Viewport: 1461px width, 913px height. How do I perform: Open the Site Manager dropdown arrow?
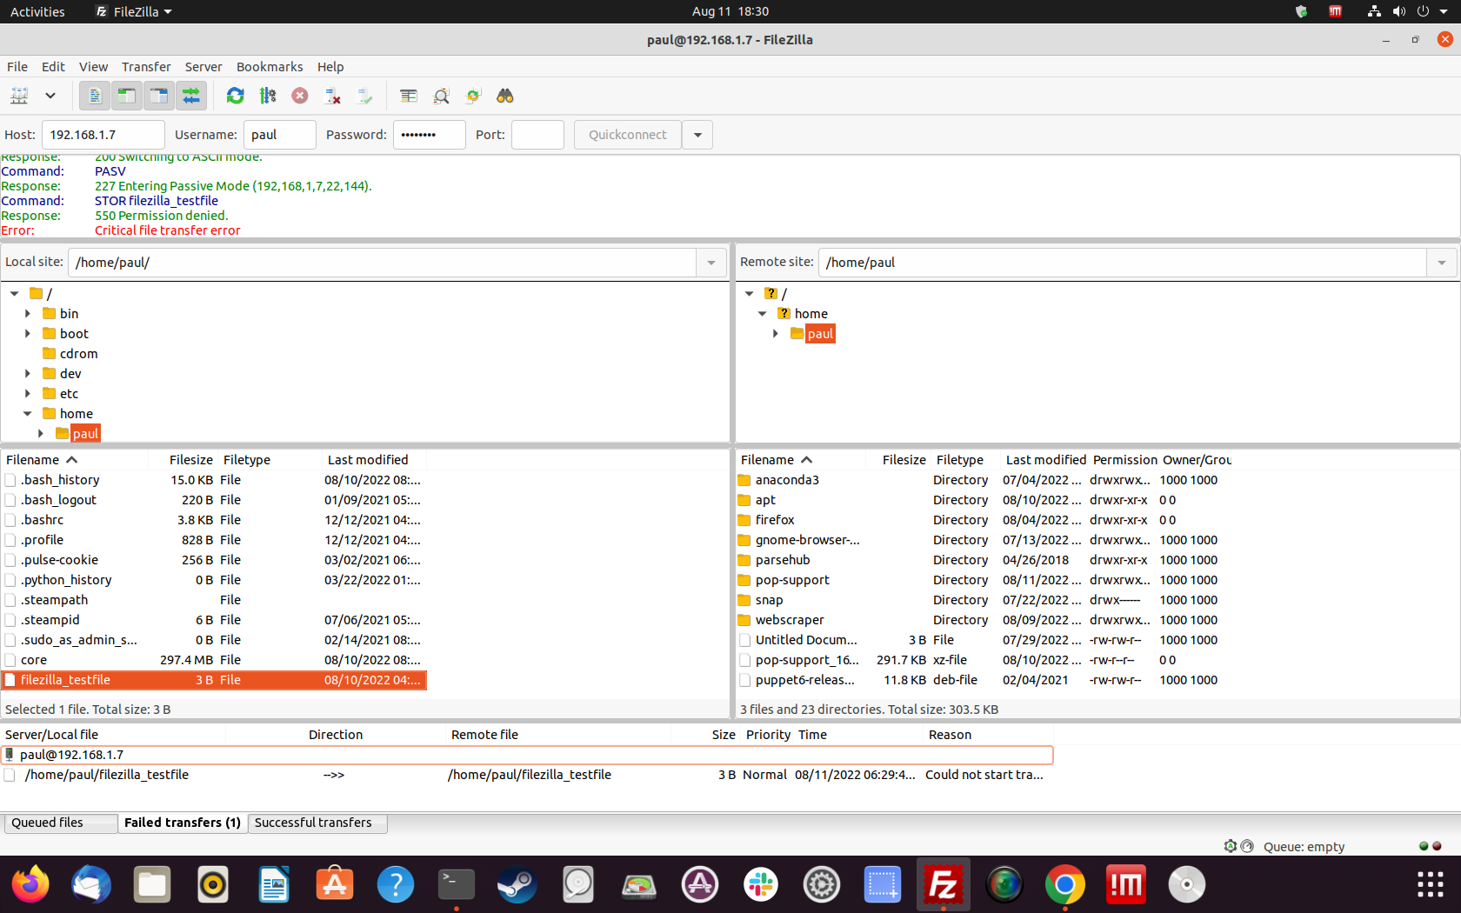[x=50, y=96]
